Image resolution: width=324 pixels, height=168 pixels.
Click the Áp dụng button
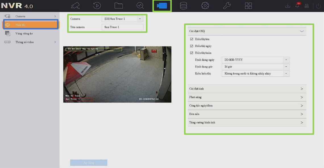[x=89, y=163]
